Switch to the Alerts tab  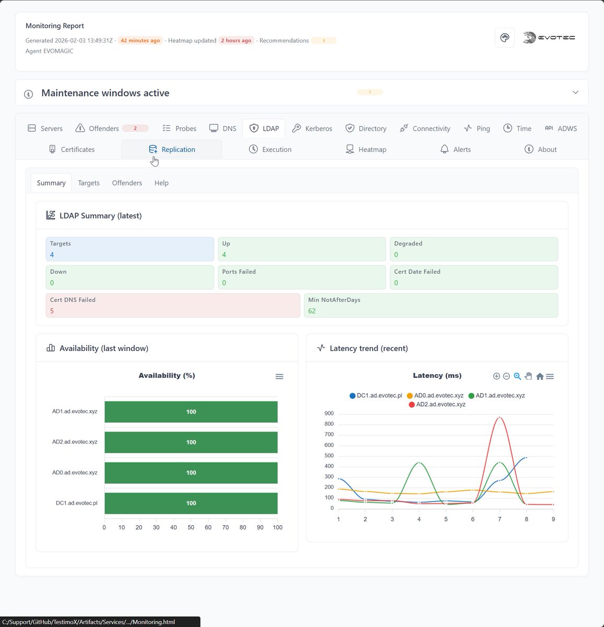[x=455, y=149]
